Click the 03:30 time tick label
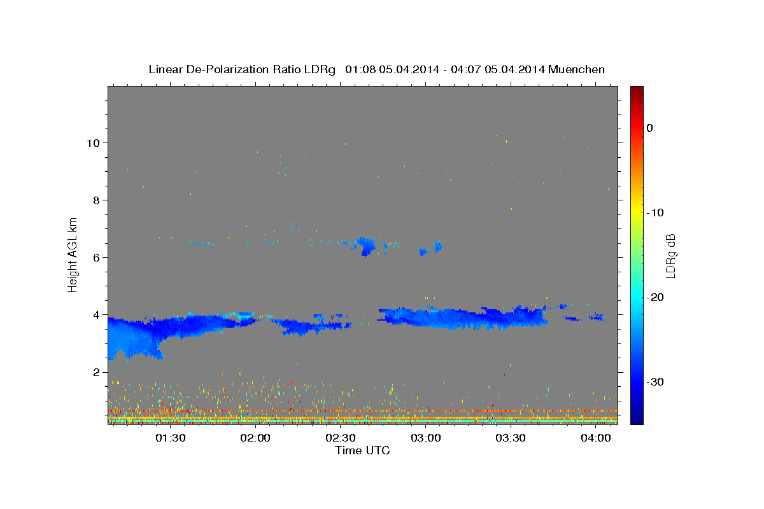 (511, 438)
